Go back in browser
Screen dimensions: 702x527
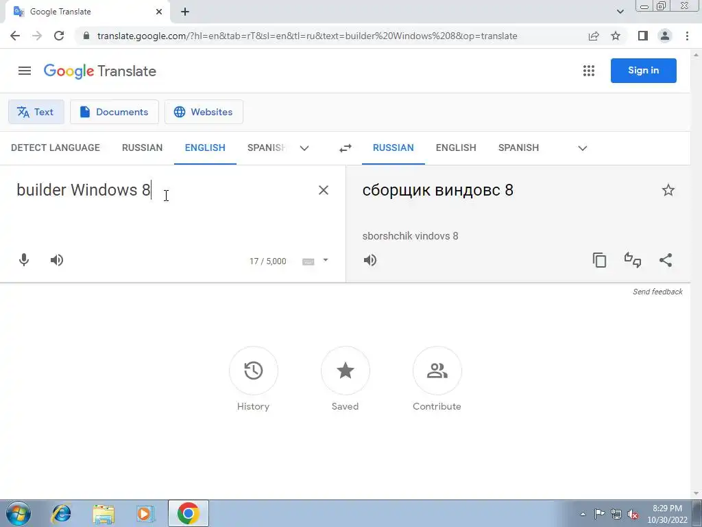click(15, 36)
